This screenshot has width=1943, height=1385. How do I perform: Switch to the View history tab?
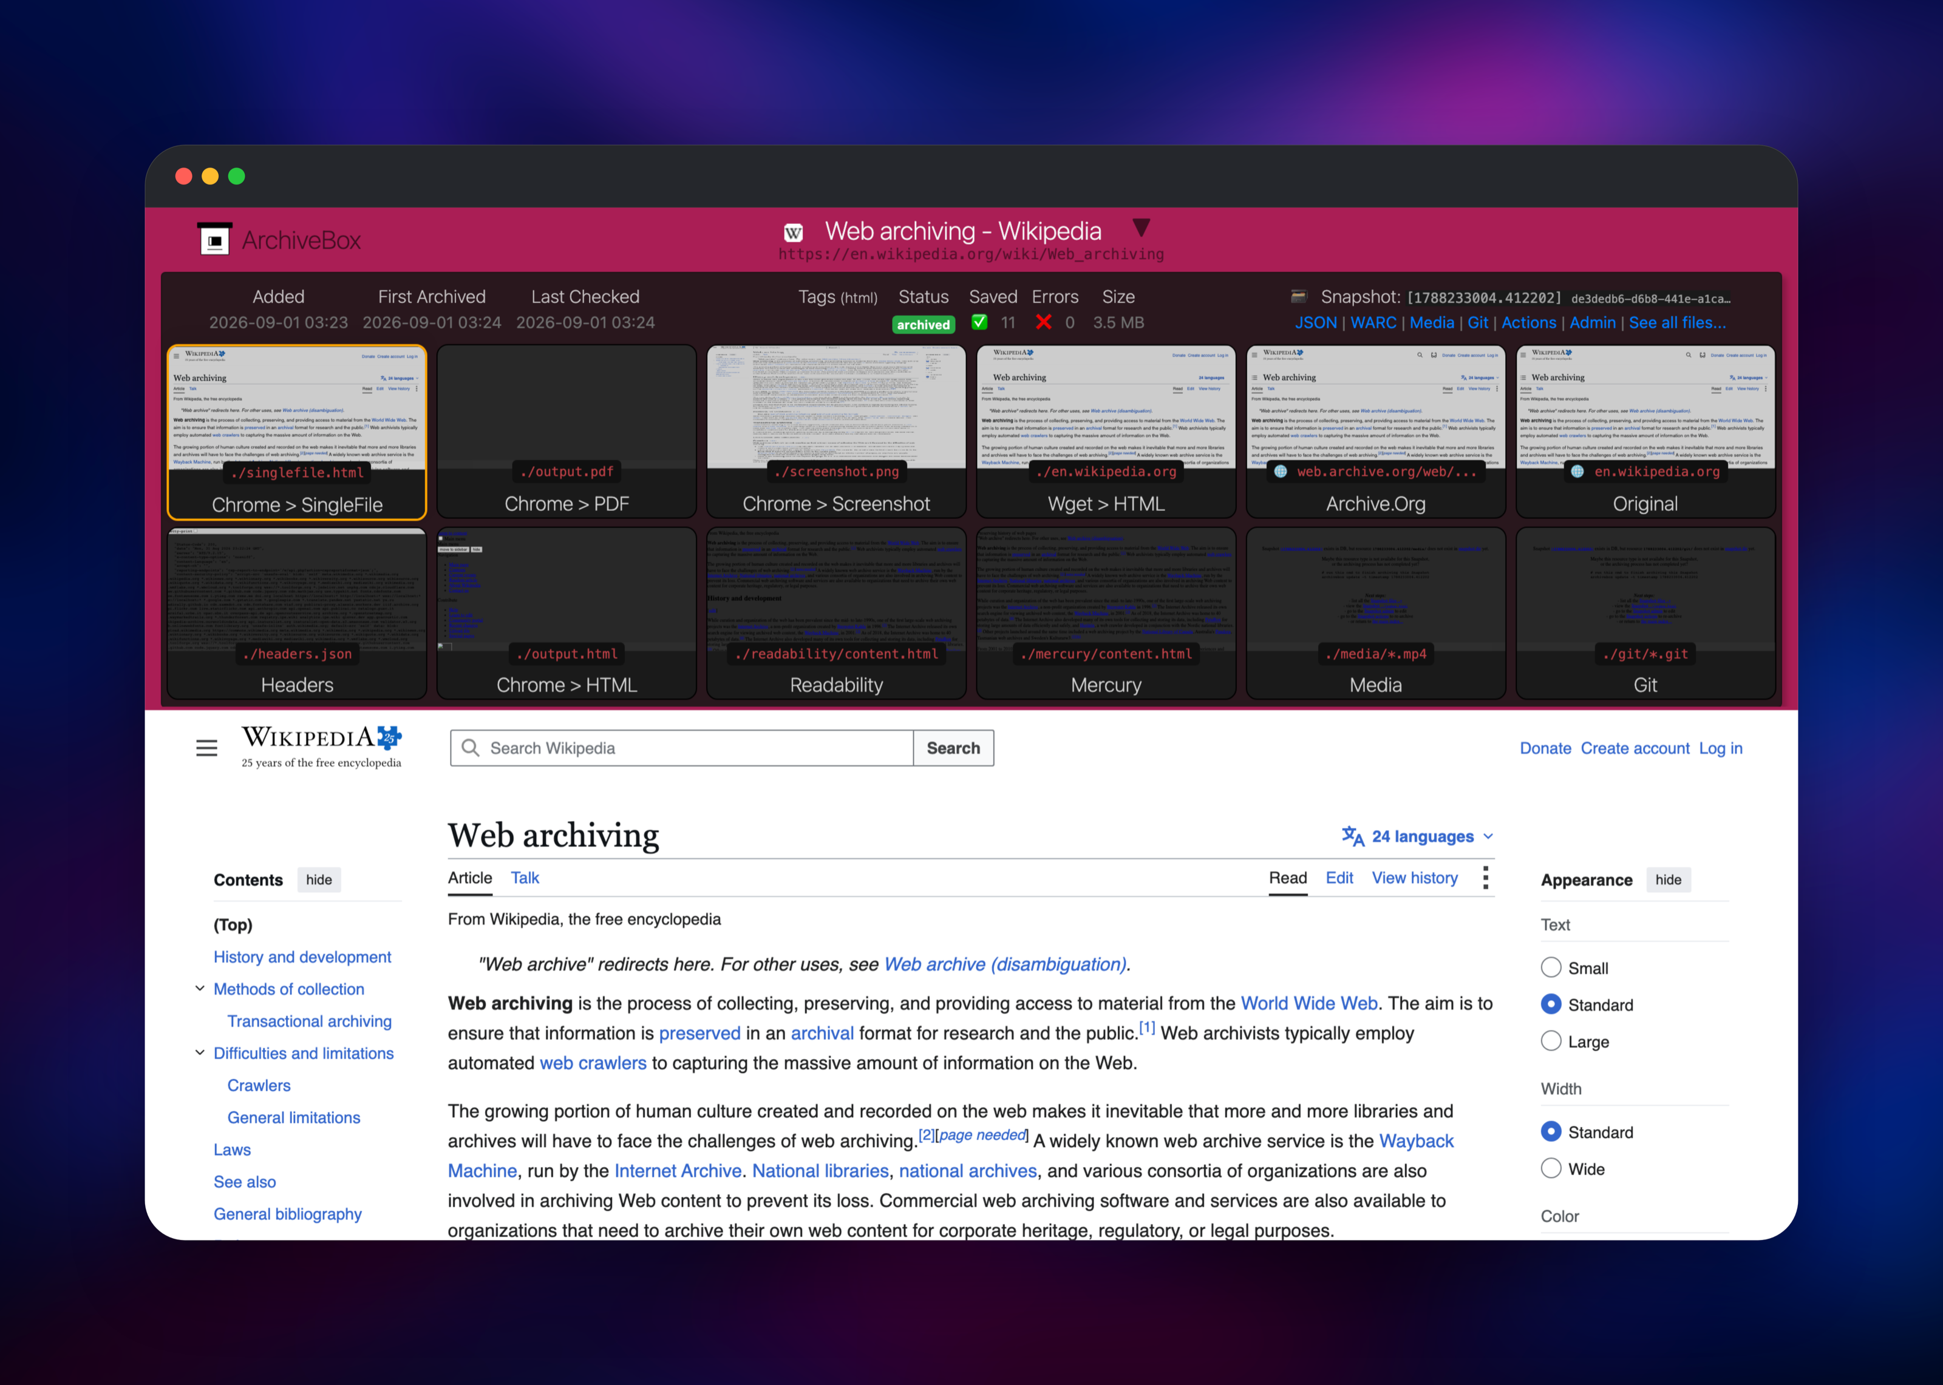(1414, 878)
